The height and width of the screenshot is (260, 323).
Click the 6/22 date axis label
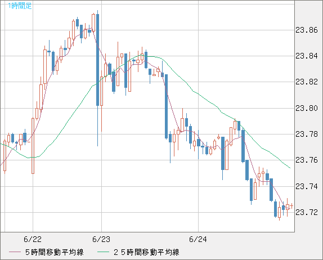33,239
